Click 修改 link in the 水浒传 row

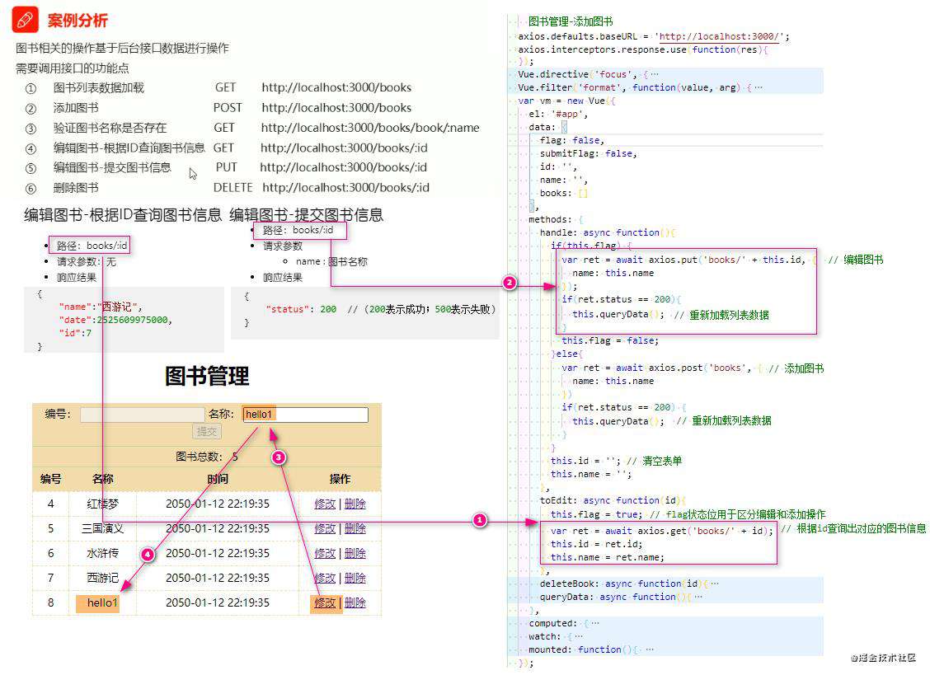pyautogui.click(x=325, y=553)
